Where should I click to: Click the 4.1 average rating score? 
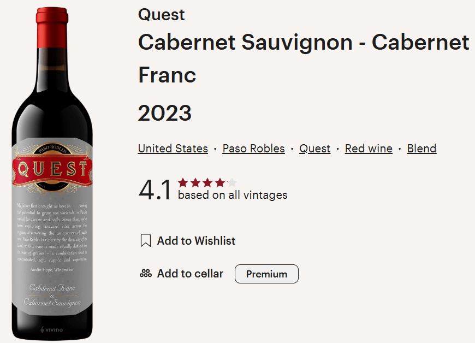155,188
